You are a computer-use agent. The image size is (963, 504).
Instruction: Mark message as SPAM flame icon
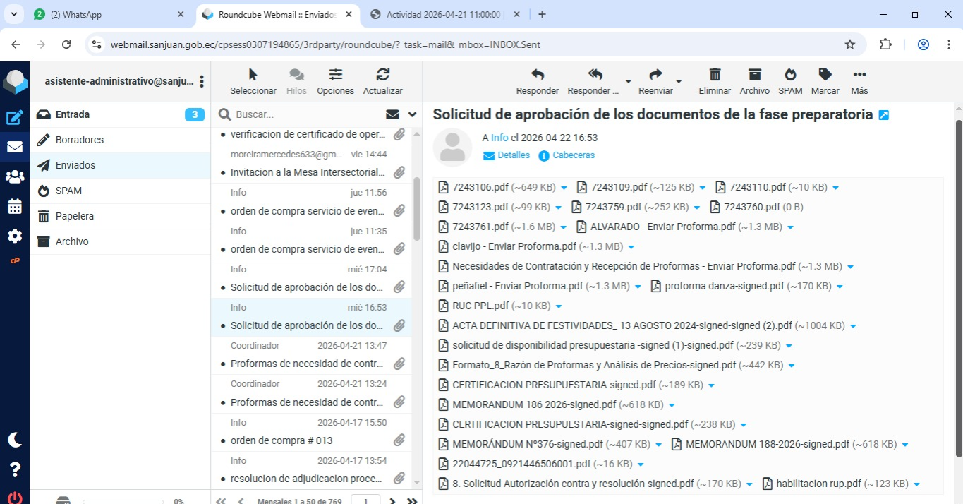coord(790,75)
